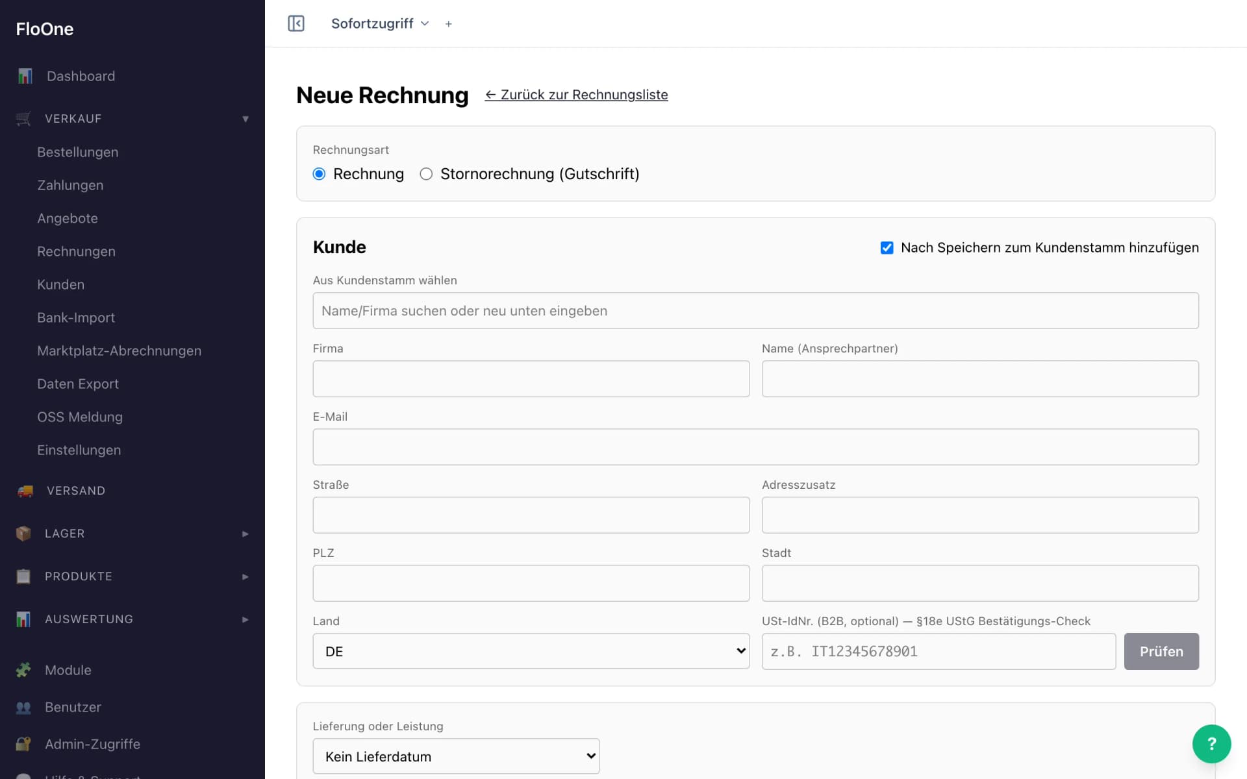Open the green help question mark button

pos(1211,744)
